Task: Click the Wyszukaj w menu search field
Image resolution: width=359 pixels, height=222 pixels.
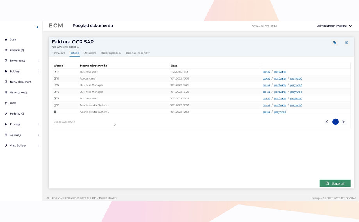Action: tap(264, 26)
